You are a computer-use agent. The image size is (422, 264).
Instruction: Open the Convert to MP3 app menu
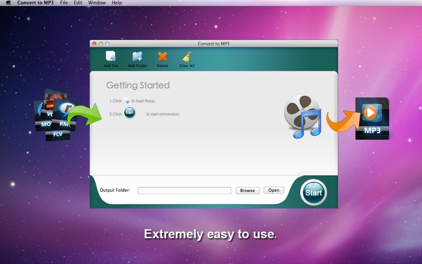[x=35, y=3]
